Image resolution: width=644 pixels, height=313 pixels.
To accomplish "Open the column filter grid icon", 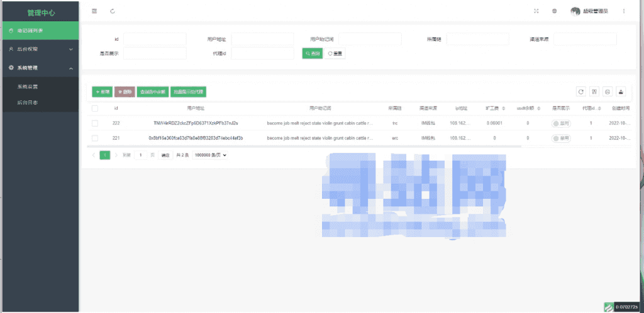I will click(x=594, y=92).
